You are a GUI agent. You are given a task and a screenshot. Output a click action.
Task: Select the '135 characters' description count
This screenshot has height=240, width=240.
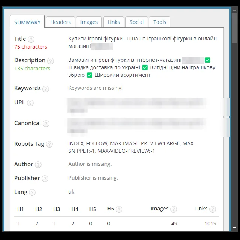point(32,69)
